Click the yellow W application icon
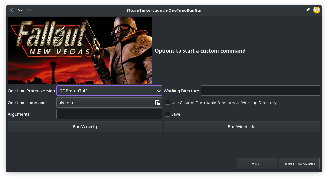328x179 pixels. (316, 10)
